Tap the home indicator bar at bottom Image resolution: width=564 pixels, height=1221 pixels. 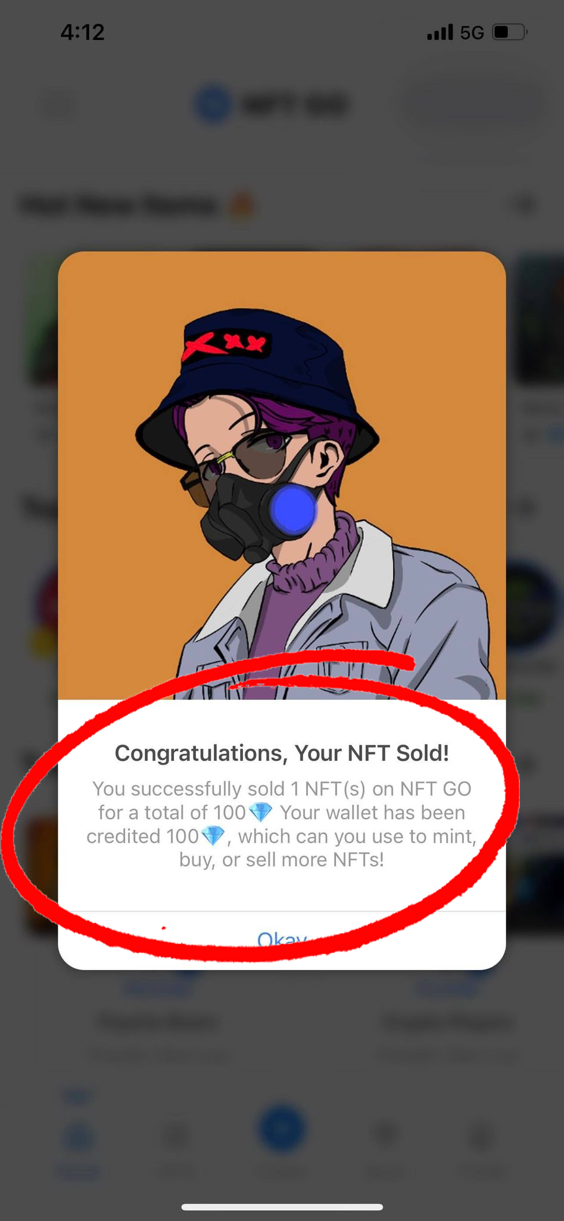(x=282, y=1207)
